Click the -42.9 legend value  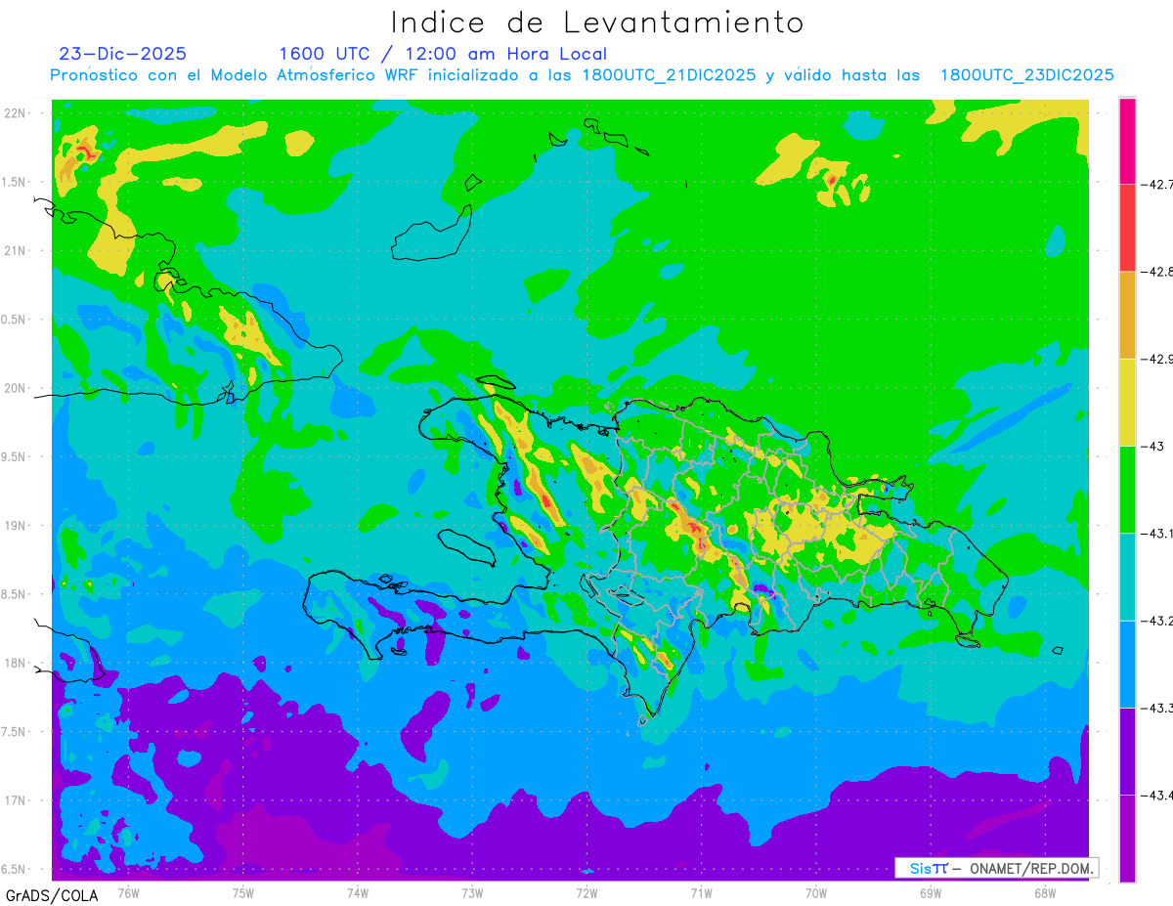coord(1156,359)
